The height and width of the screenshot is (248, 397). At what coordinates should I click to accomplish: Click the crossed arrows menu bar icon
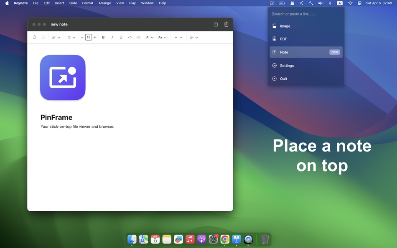click(x=301, y=3)
